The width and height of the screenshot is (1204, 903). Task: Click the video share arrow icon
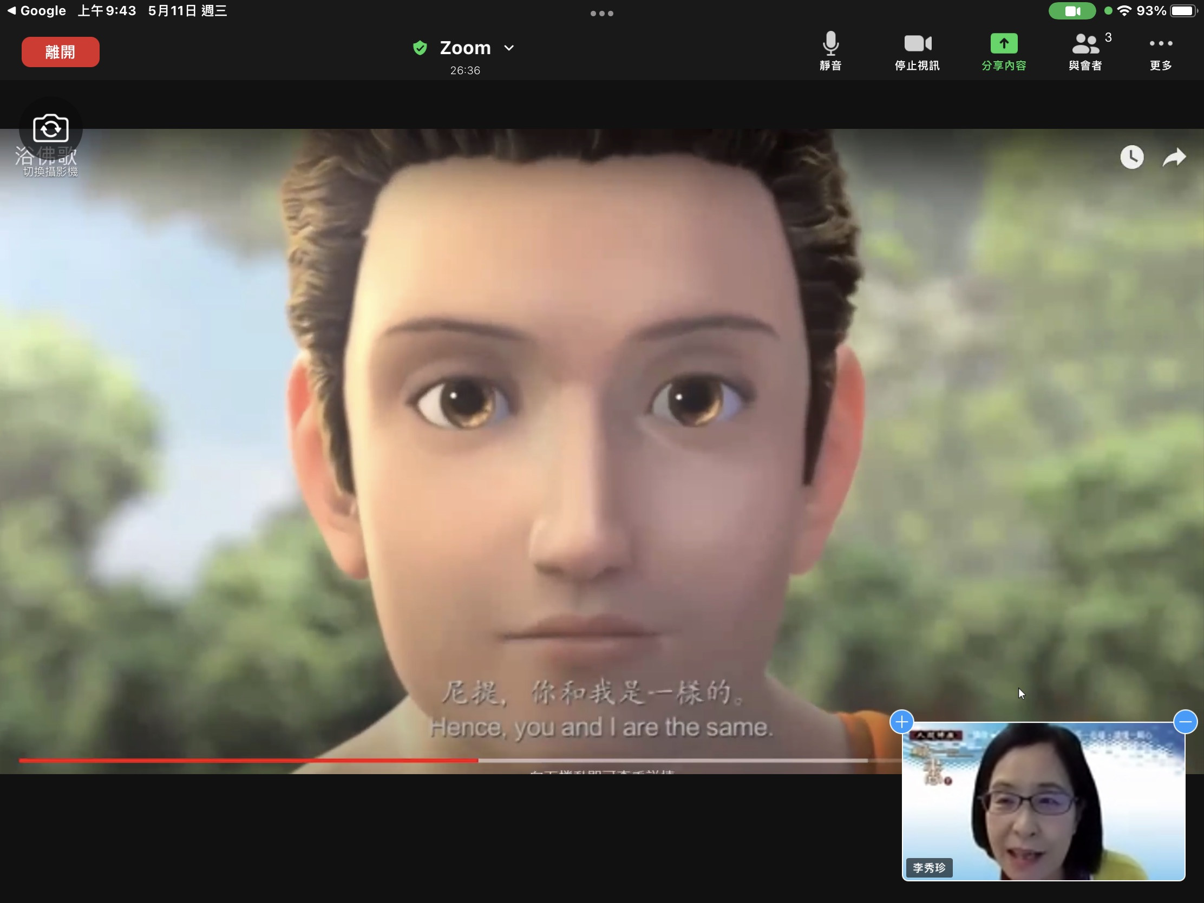(x=1174, y=158)
